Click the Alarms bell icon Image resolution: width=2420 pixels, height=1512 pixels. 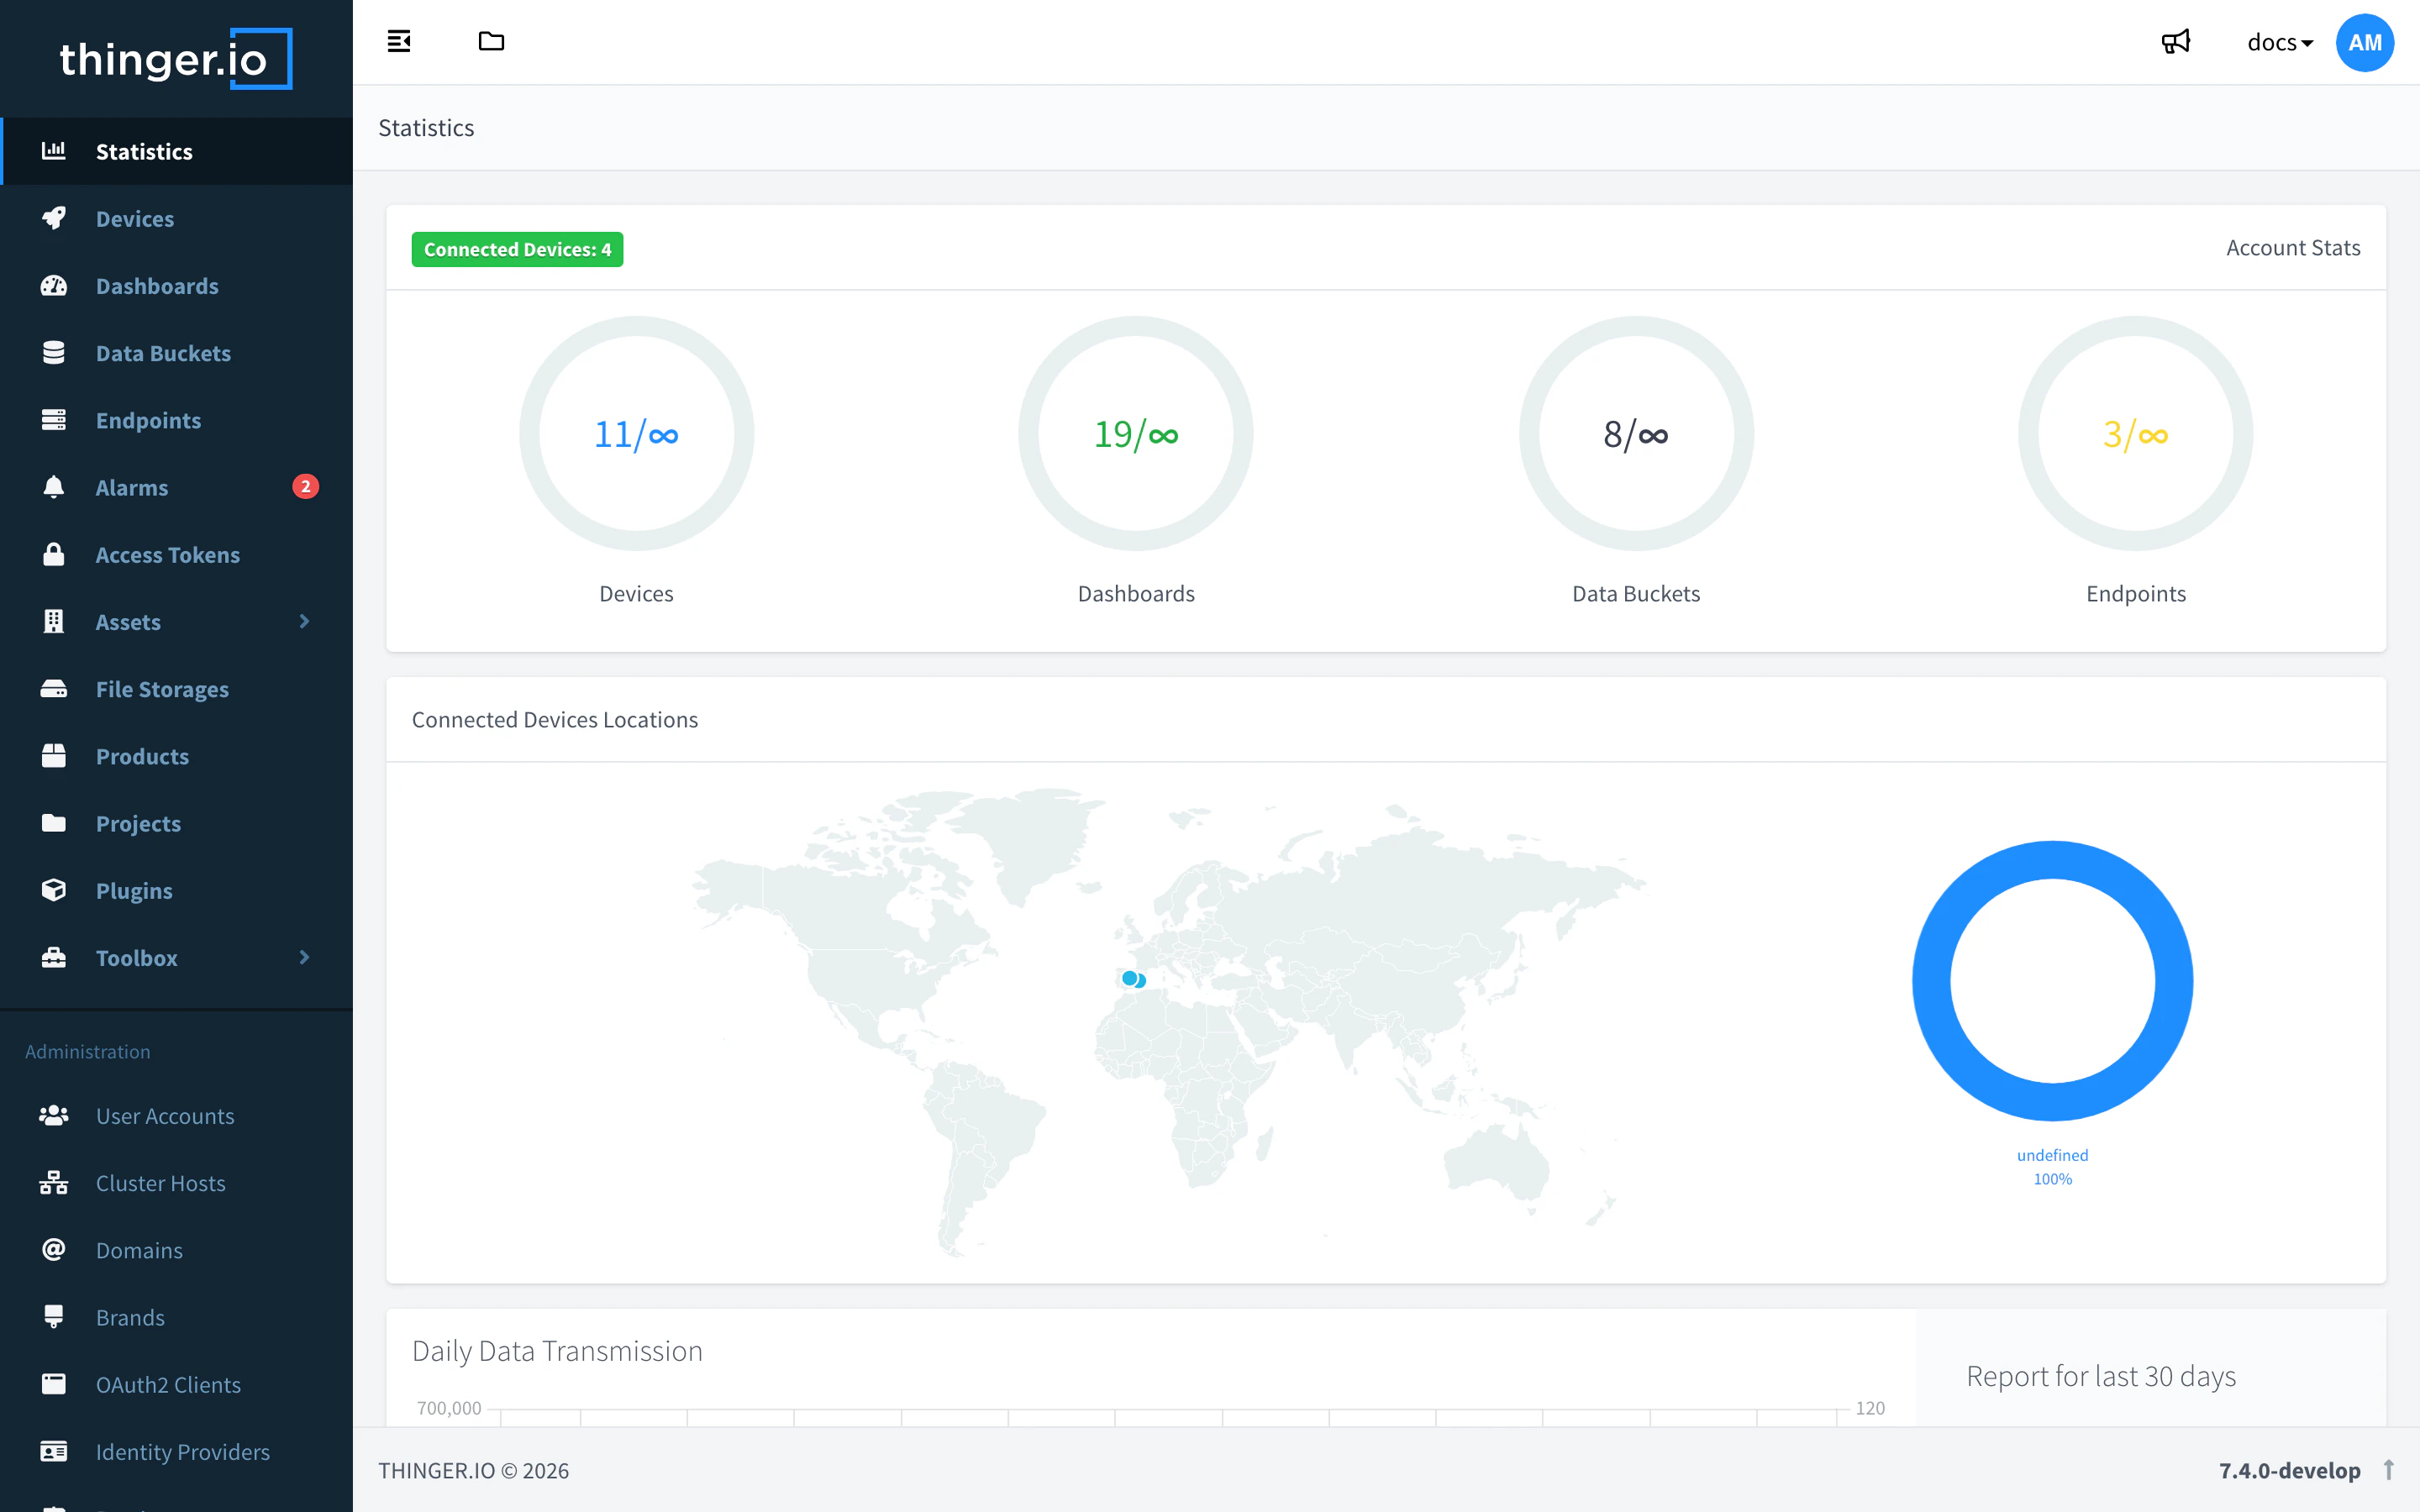coord(54,486)
